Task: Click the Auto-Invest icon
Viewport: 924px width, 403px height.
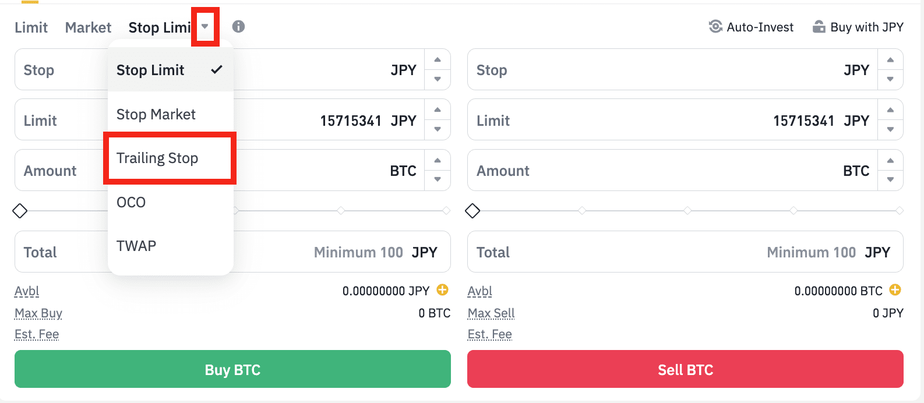Action: point(715,27)
